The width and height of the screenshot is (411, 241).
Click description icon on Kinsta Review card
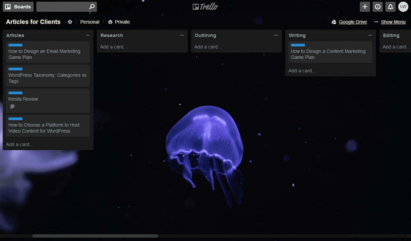click(12, 107)
